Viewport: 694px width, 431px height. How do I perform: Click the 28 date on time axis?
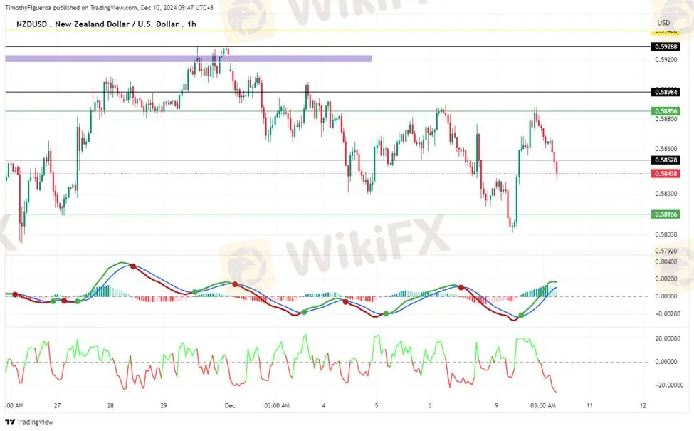110,405
